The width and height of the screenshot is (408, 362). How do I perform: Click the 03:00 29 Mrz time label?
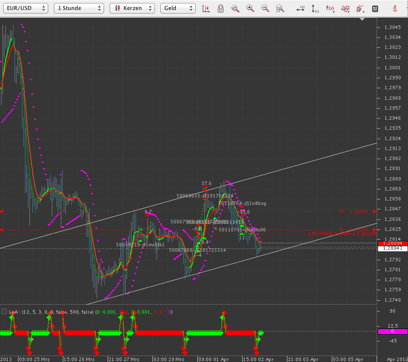coord(169,359)
